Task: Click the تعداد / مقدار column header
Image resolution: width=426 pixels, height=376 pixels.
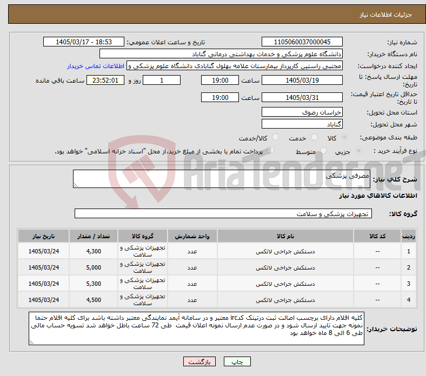Action: 94,236
